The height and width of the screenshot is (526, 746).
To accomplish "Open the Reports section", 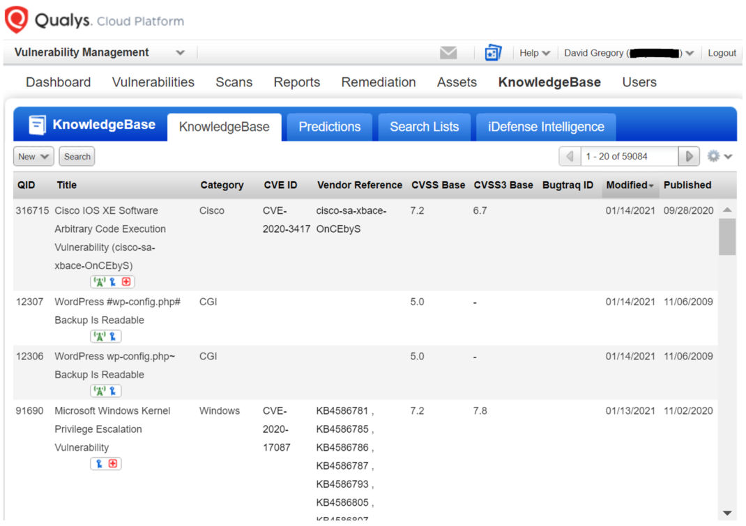I will [297, 82].
